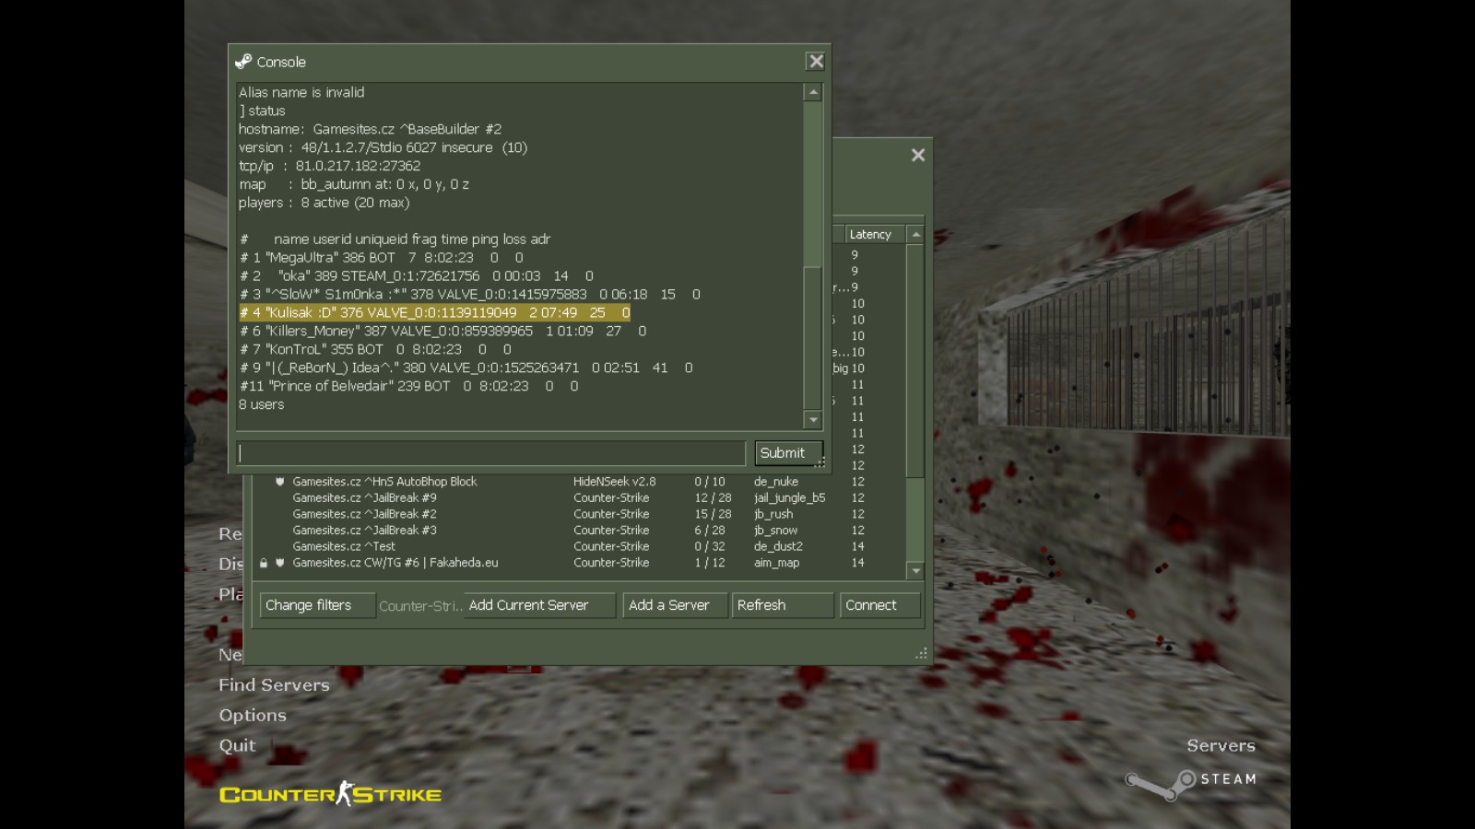Select Gamesites.cz CW/TG #6 | Fakaheda.eu server

(x=581, y=563)
